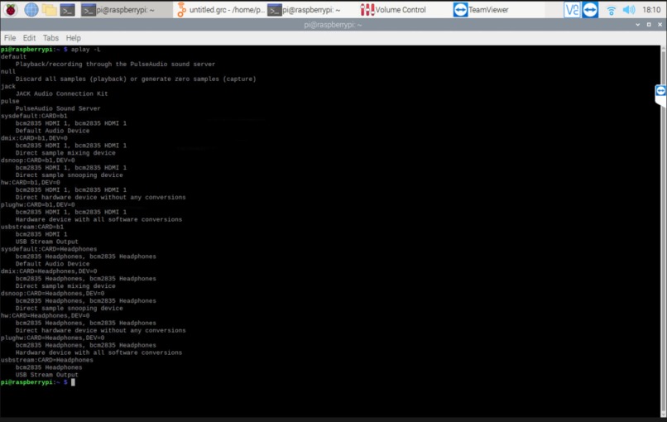Open the TeamViewer tray icon
The height and width of the screenshot is (422, 667).
[x=590, y=9]
